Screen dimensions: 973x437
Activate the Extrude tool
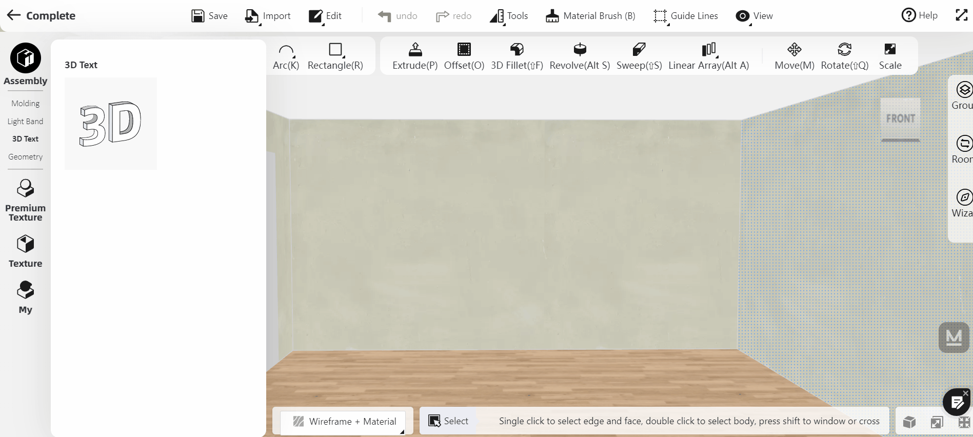point(415,56)
